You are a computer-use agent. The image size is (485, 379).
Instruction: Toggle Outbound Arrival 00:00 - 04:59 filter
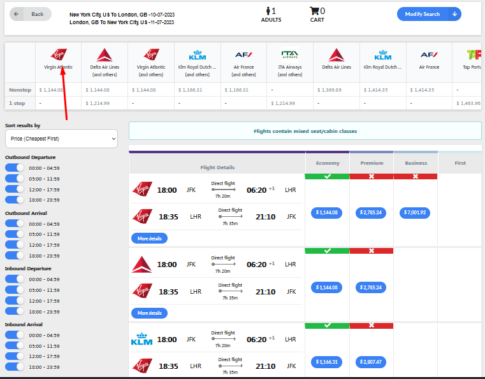(14, 224)
